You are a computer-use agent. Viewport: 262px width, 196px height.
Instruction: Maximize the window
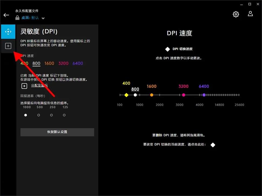pos(250,4)
